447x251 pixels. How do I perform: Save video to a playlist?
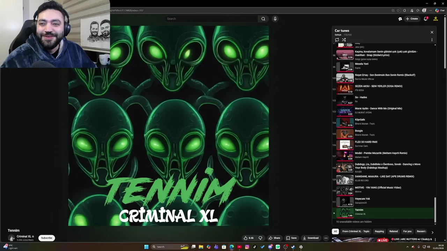291,238
